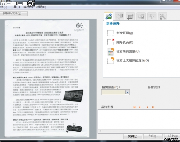Open the magic wand auto-fix tab

click(x=163, y=16)
